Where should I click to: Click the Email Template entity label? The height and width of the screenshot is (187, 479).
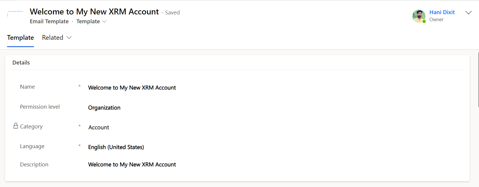tap(49, 21)
